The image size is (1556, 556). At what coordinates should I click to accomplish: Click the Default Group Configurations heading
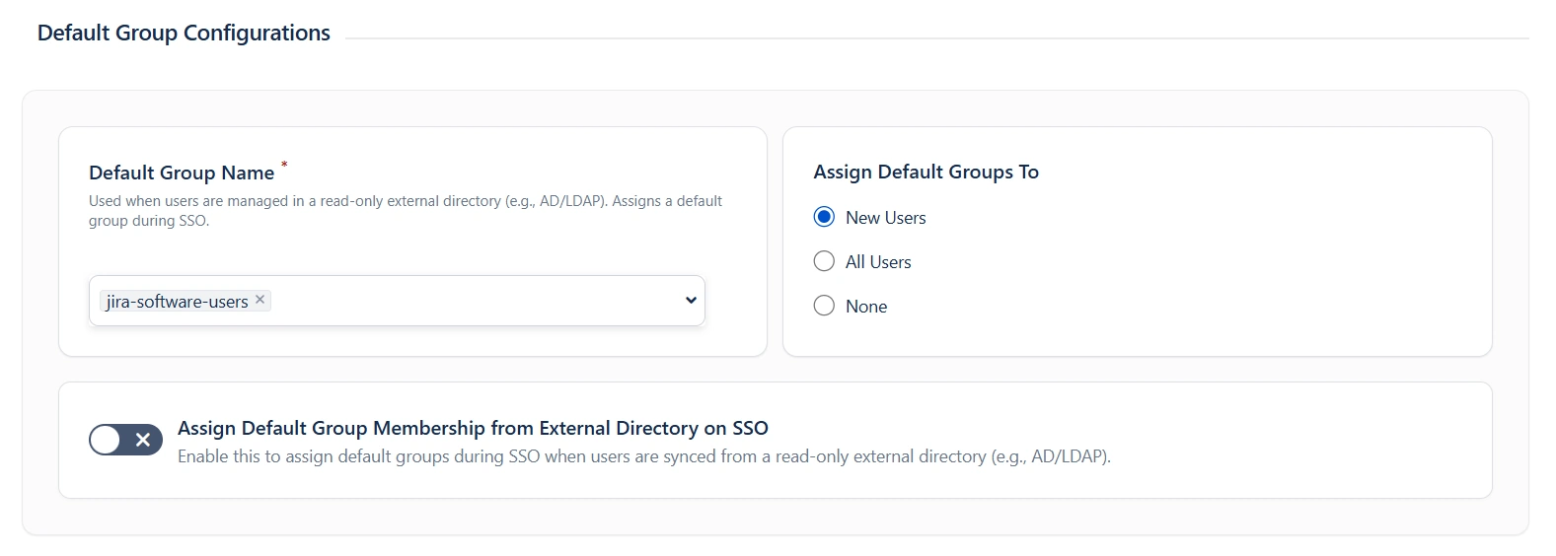(x=184, y=33)
